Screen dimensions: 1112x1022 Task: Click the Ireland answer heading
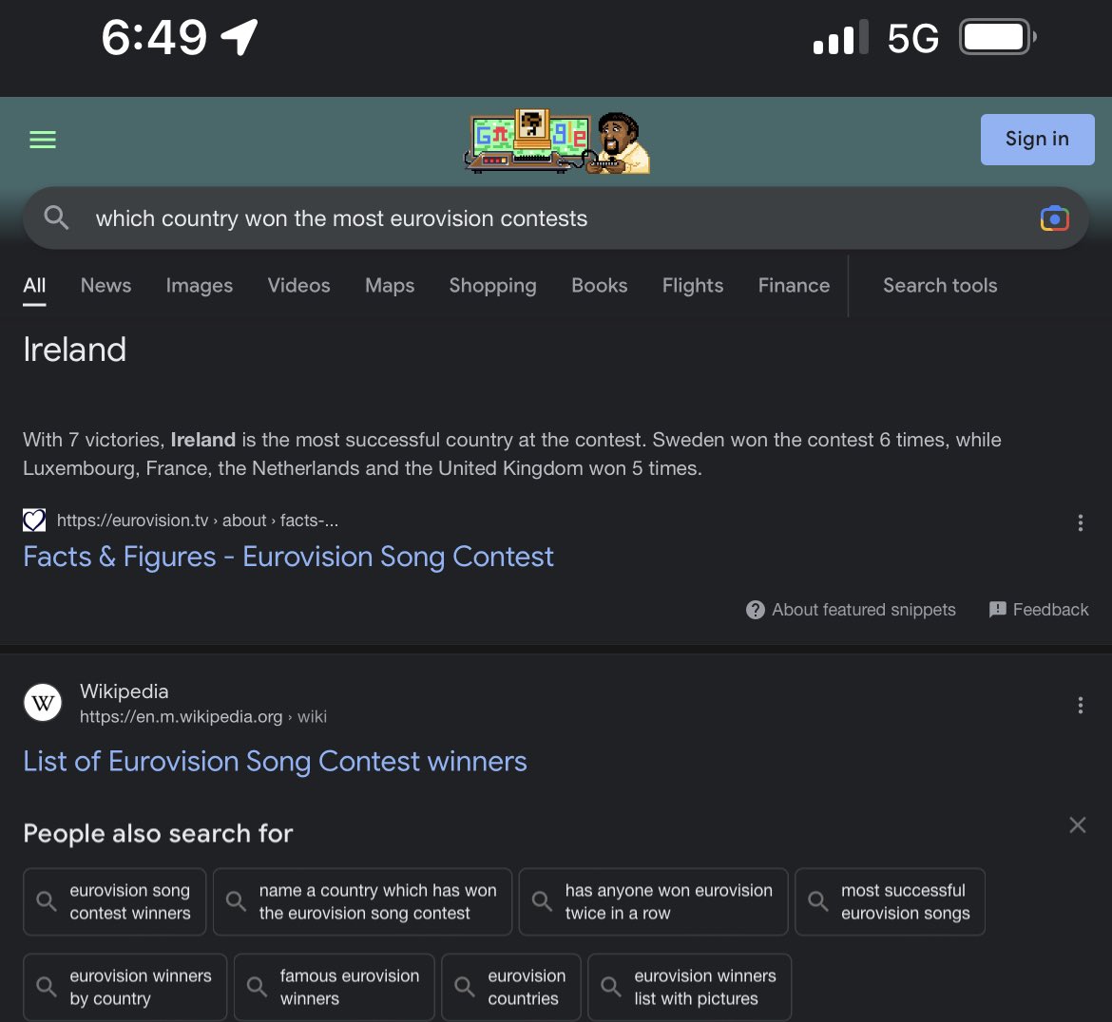coord(74,350)
